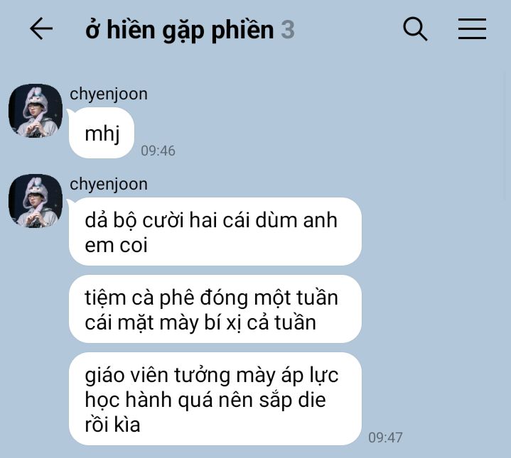Open the chat search magnifier icon

415,29
